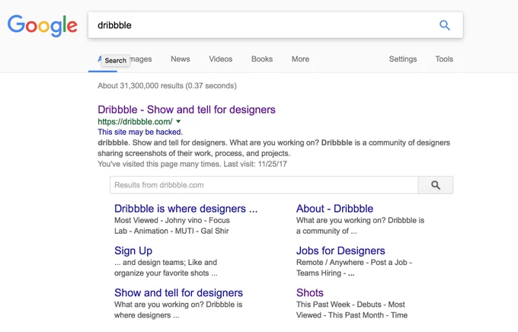Click the blue magnifier search icon

click(445, 25)
